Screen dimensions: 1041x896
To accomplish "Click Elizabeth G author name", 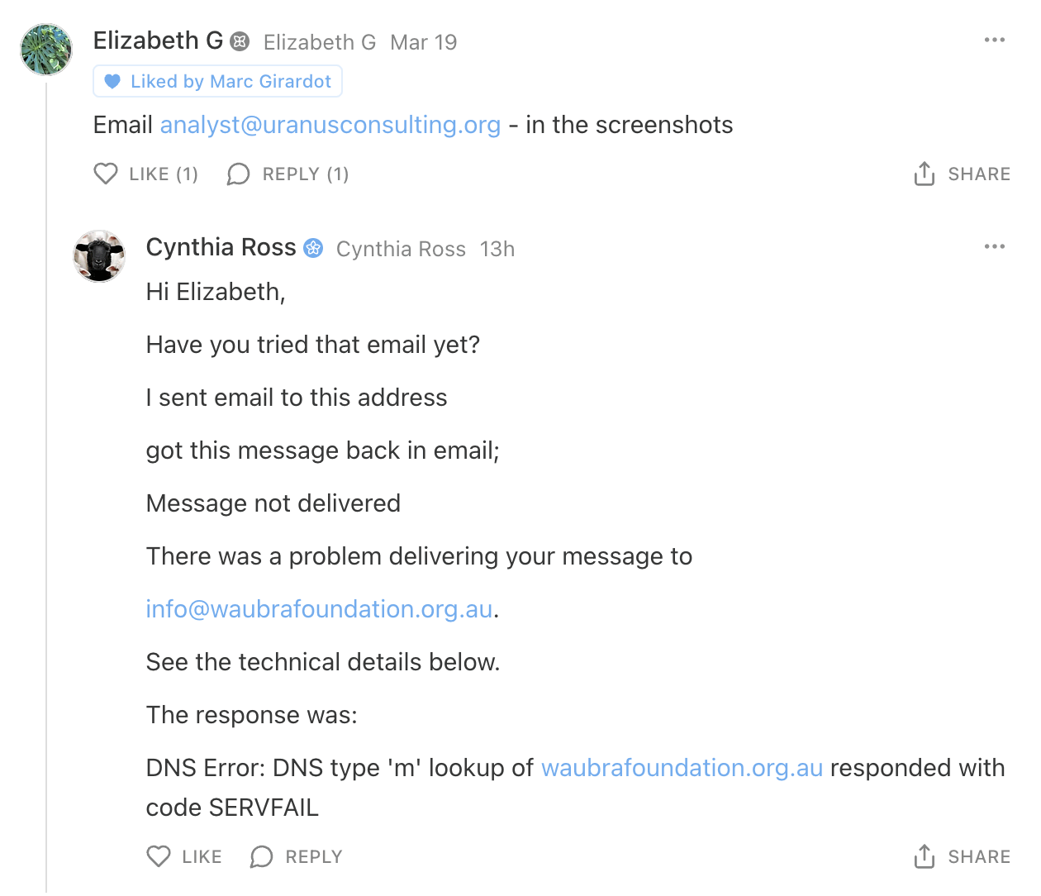I will (158, 41).
